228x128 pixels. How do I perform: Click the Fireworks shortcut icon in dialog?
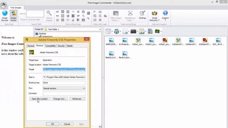(x=32, y=52)
